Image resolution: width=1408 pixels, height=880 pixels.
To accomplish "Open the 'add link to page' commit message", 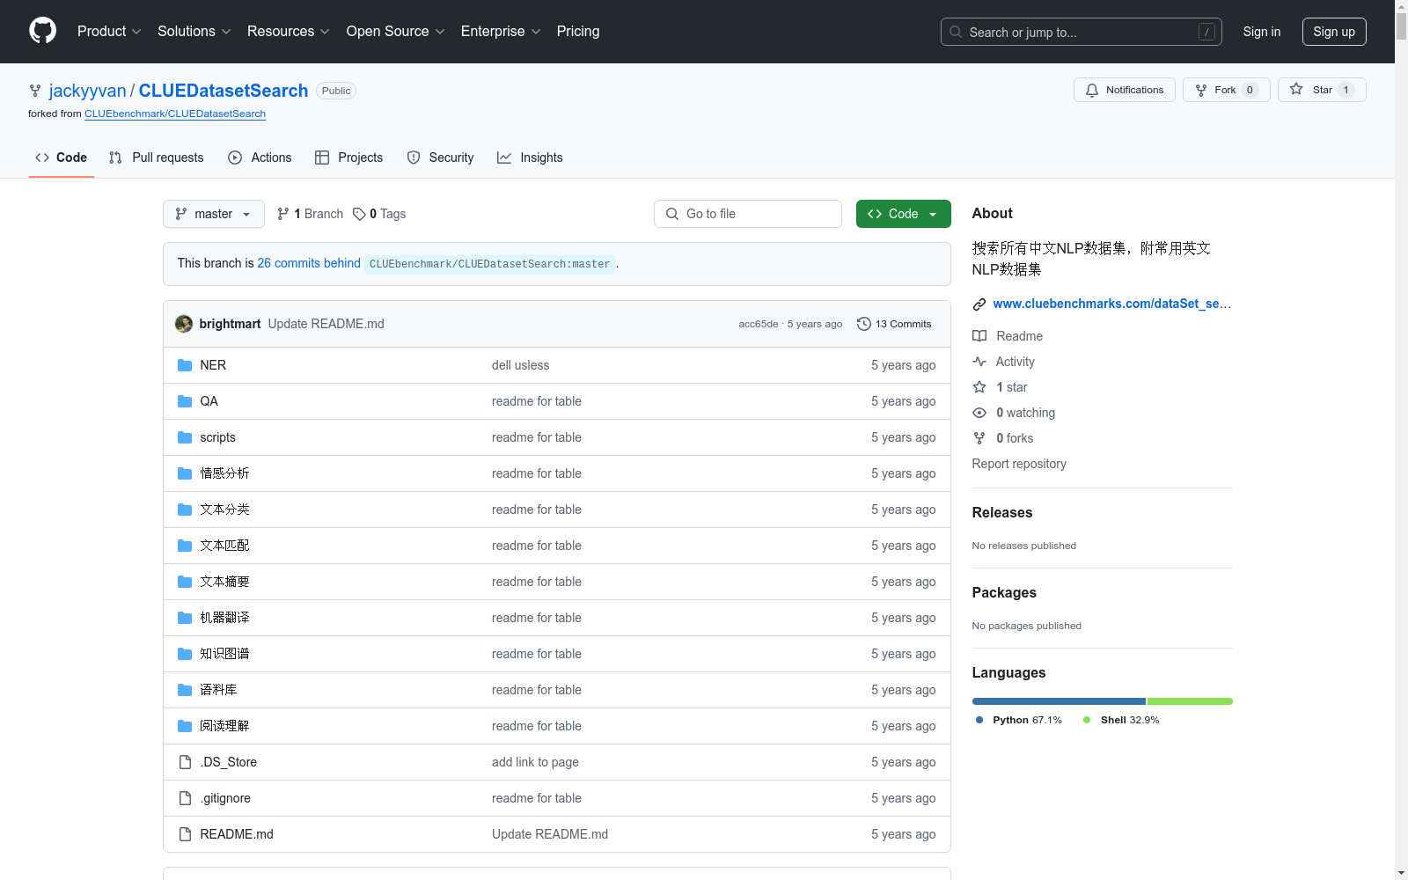I will point(535,762).
